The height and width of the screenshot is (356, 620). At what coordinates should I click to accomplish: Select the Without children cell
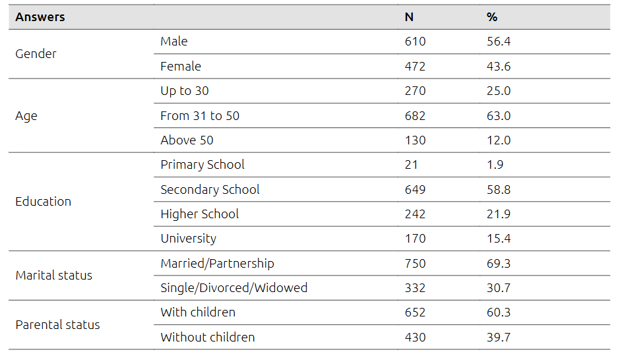[207, 338]
